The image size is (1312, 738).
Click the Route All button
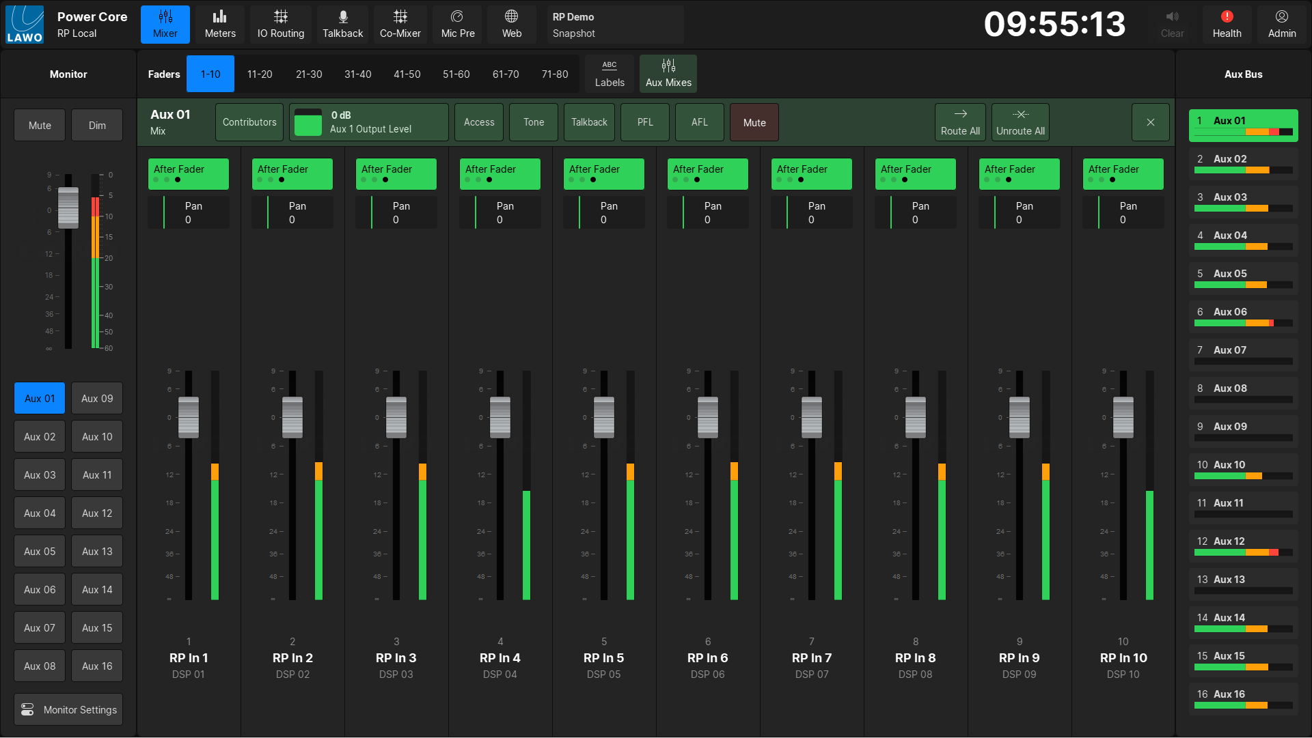[959, 122]
